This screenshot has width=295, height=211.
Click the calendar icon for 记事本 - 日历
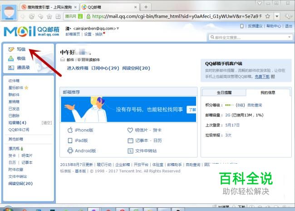pyautogui.click(x=130, y=141)
